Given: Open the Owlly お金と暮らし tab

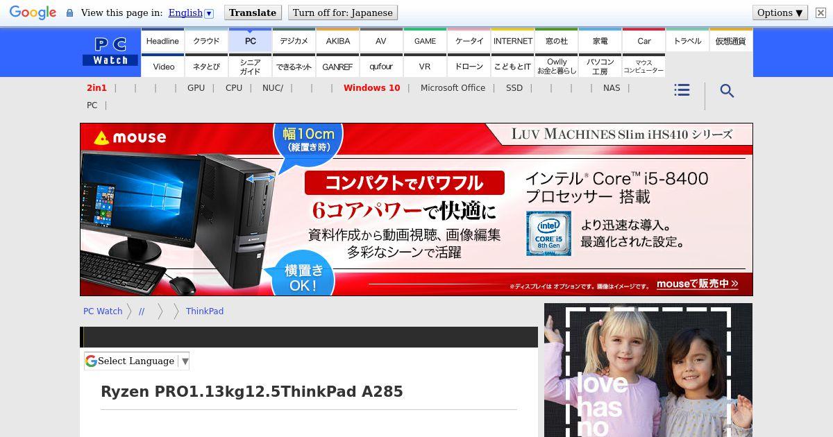Looking at the screenshot, I should coord(556,66).
